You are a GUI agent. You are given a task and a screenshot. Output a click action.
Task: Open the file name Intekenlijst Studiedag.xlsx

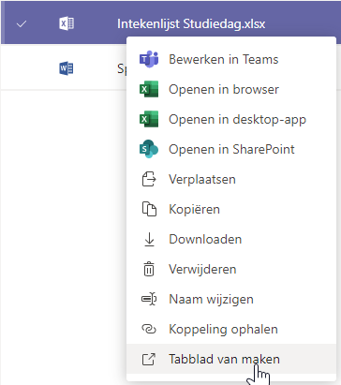coord(191,24)
